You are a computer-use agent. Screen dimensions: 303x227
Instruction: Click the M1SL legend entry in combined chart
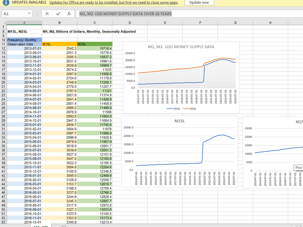[x=173, y=109]
